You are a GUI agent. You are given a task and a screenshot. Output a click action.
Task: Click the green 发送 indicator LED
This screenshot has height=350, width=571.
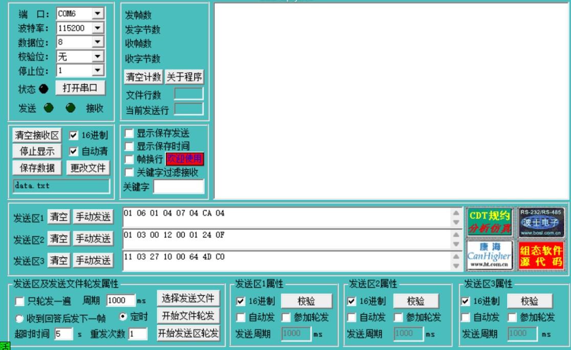click(x=48, y=108)
